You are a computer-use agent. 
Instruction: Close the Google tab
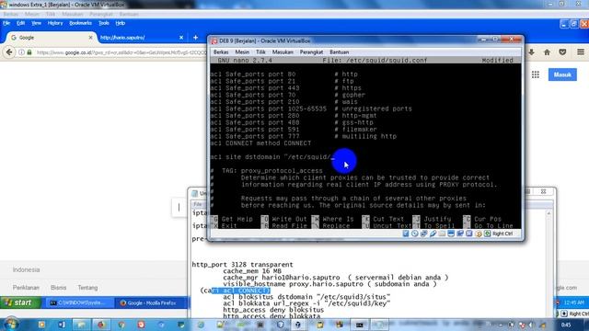[90, 38]
